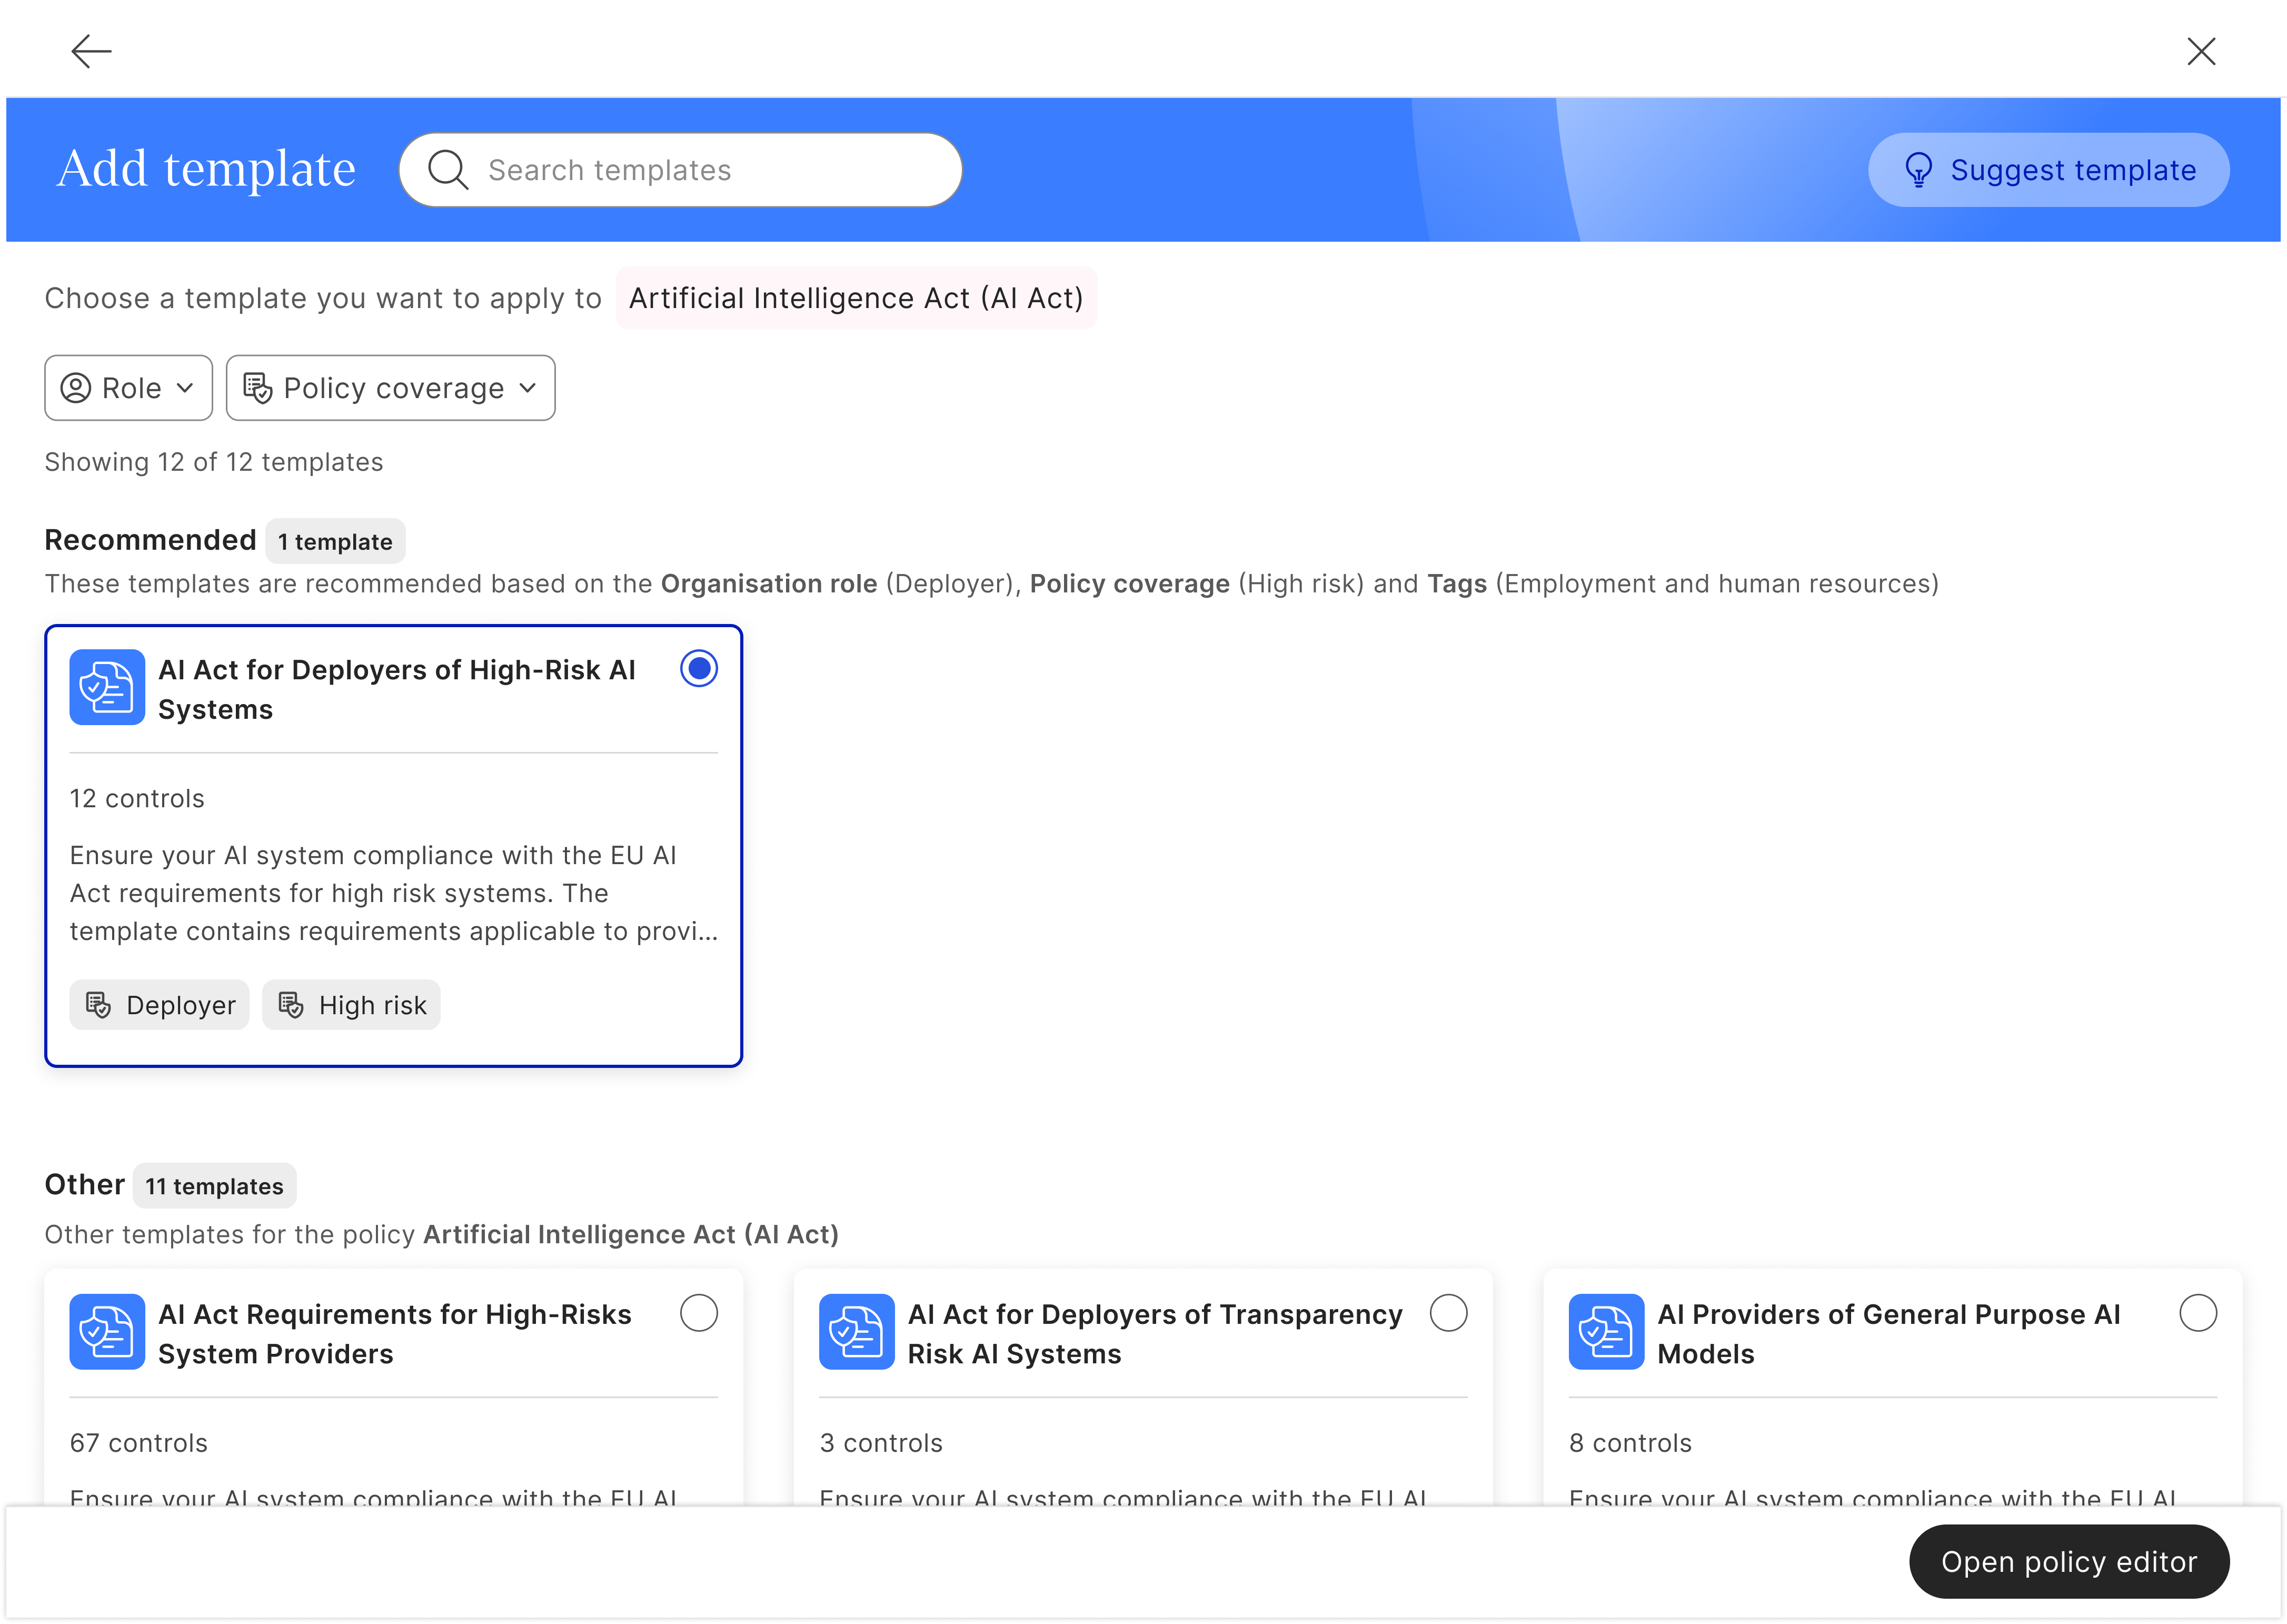Screen dimensions: 2287x1624
Task: Click the icon on High-Risks System Providers card
Action: coord(107,1332)
